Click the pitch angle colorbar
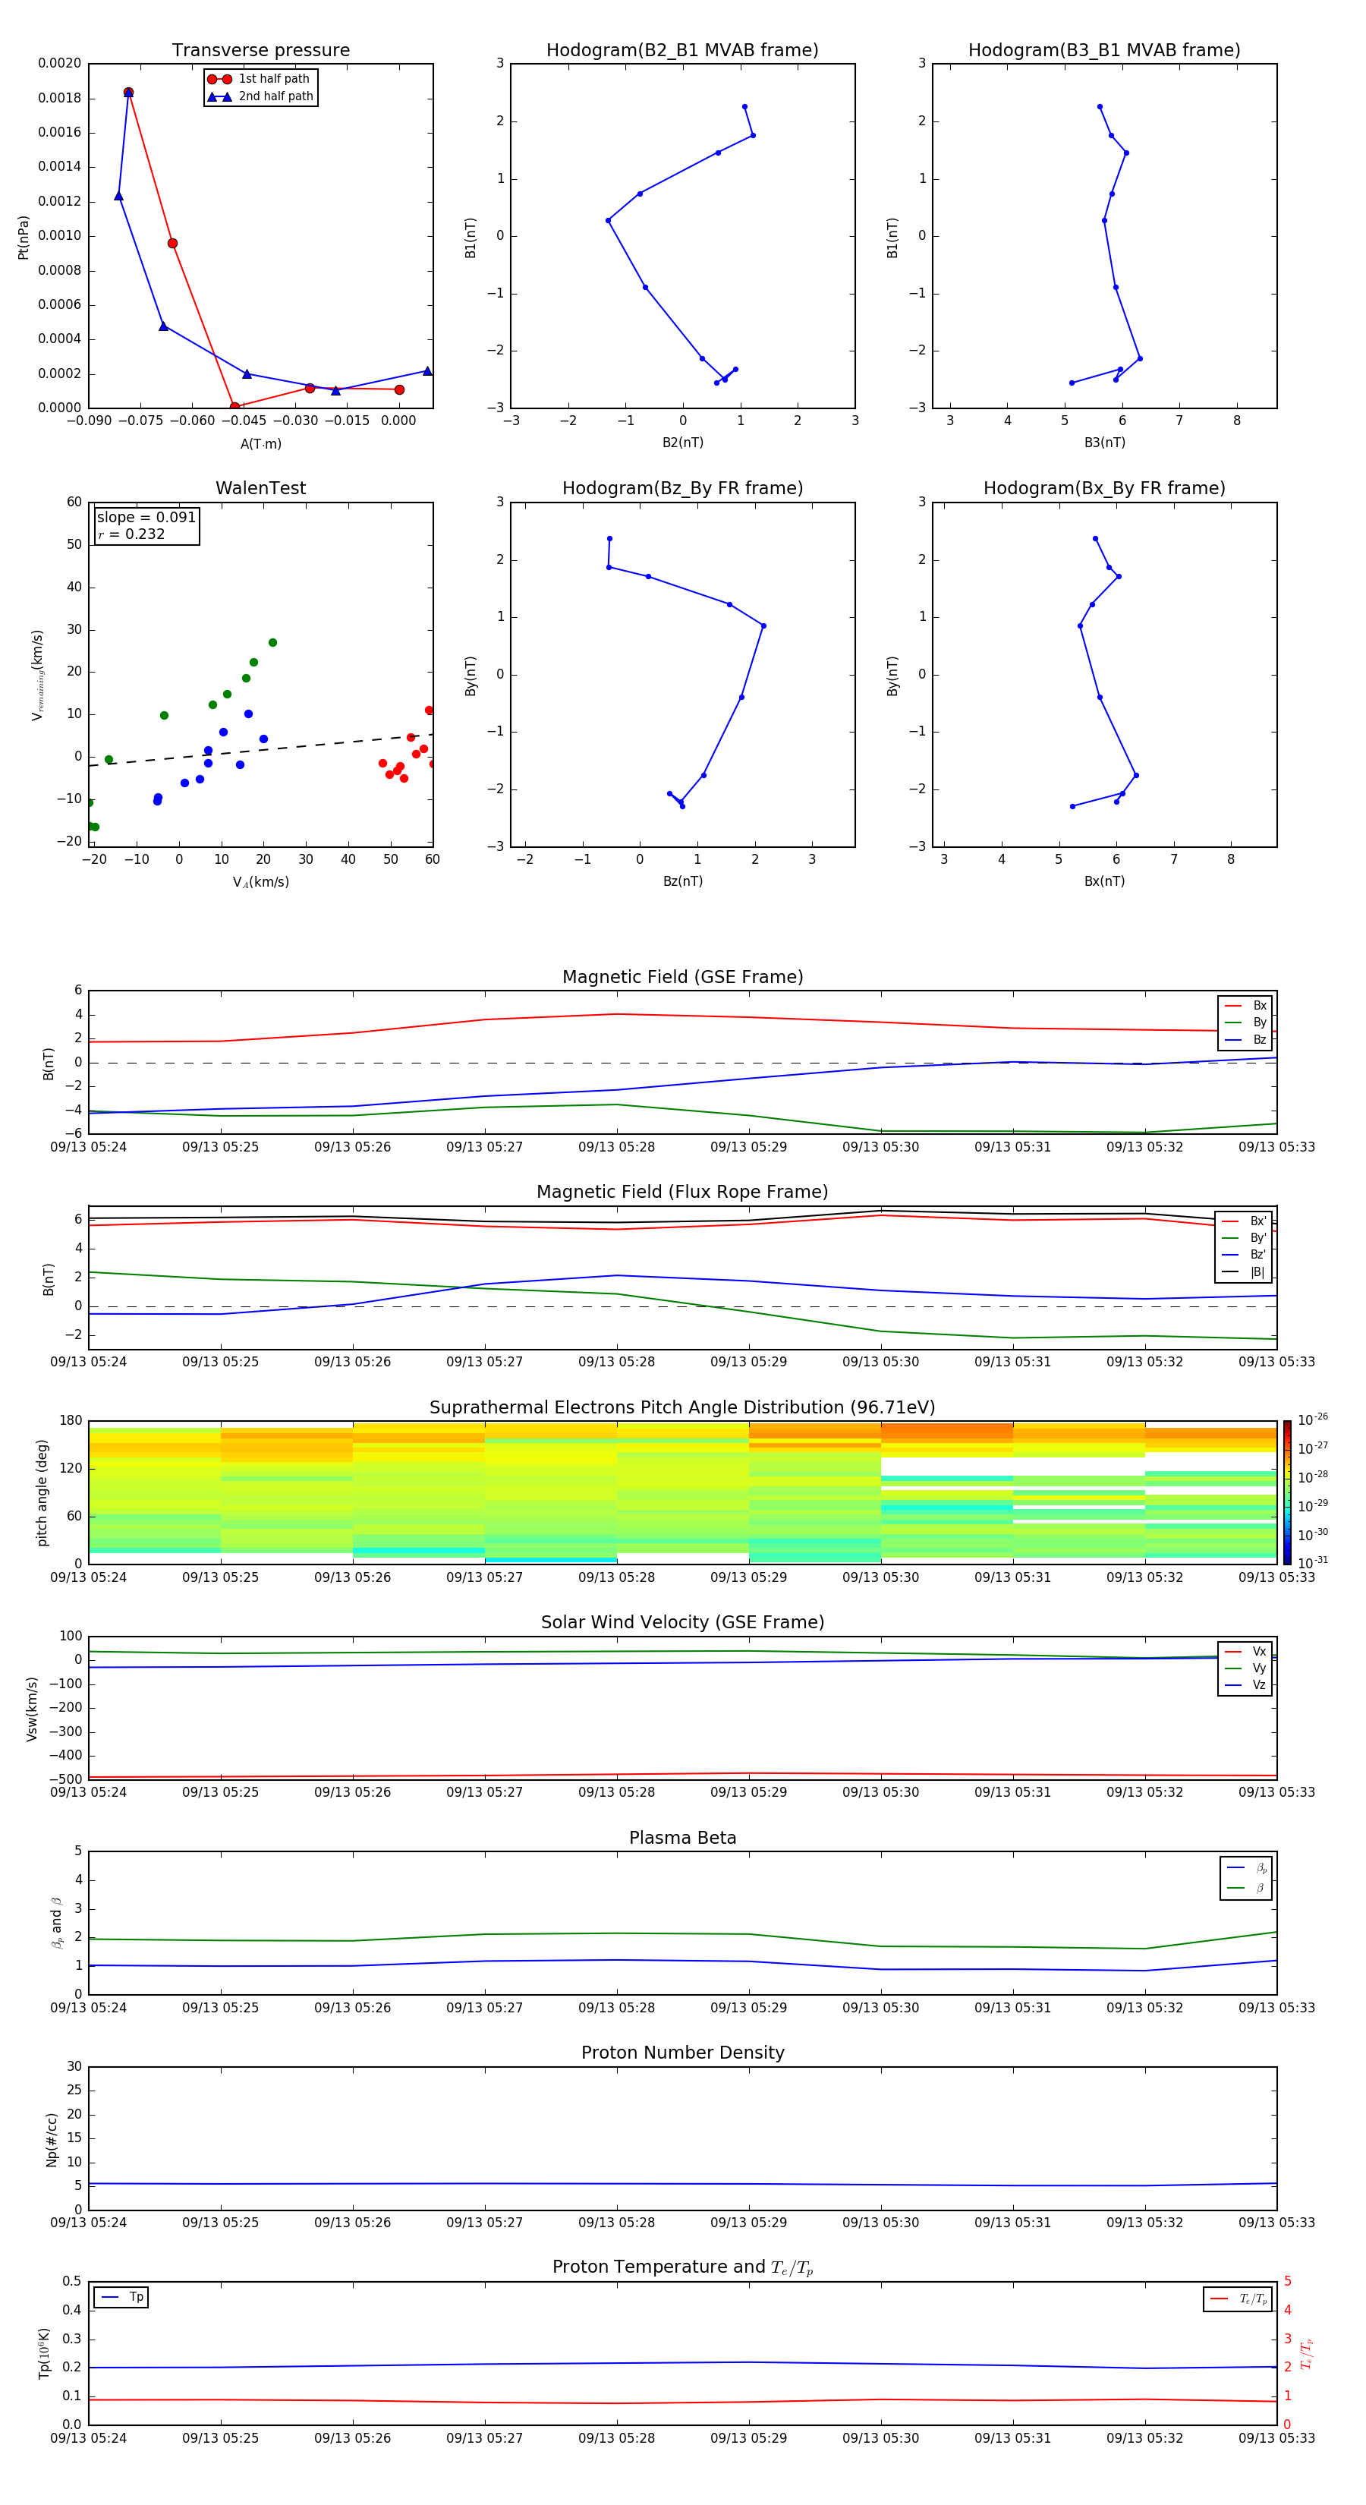This screenshot has height=2505, width=1366. coord(1287,1492)
